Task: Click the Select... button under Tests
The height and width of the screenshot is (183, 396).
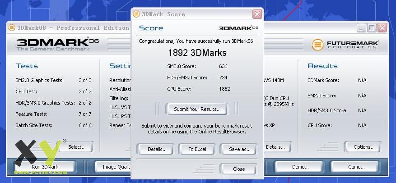Action: coord(77,147)
